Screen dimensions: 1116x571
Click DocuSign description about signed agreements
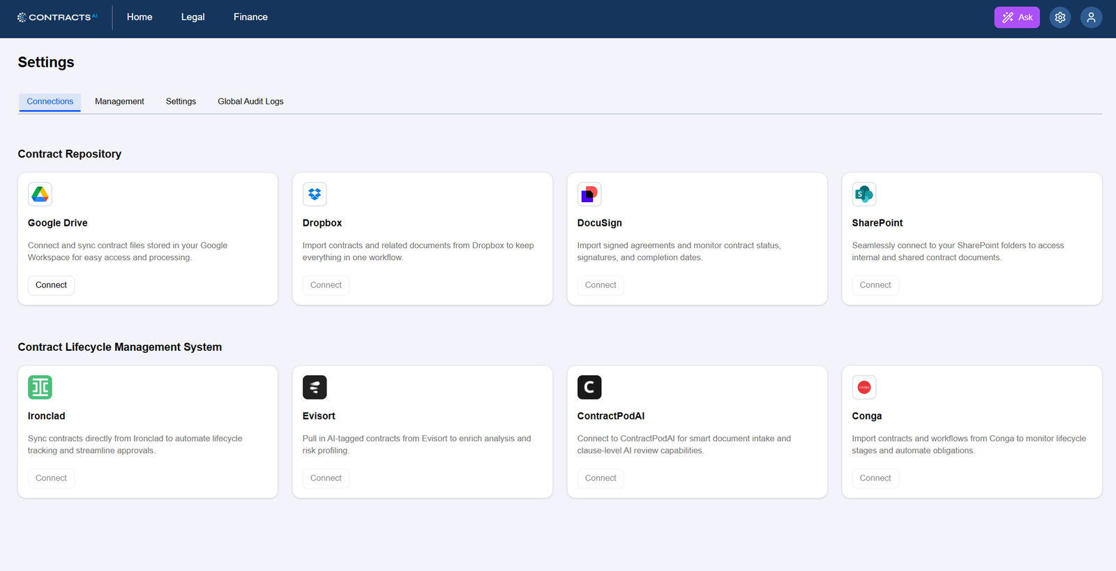679,252
